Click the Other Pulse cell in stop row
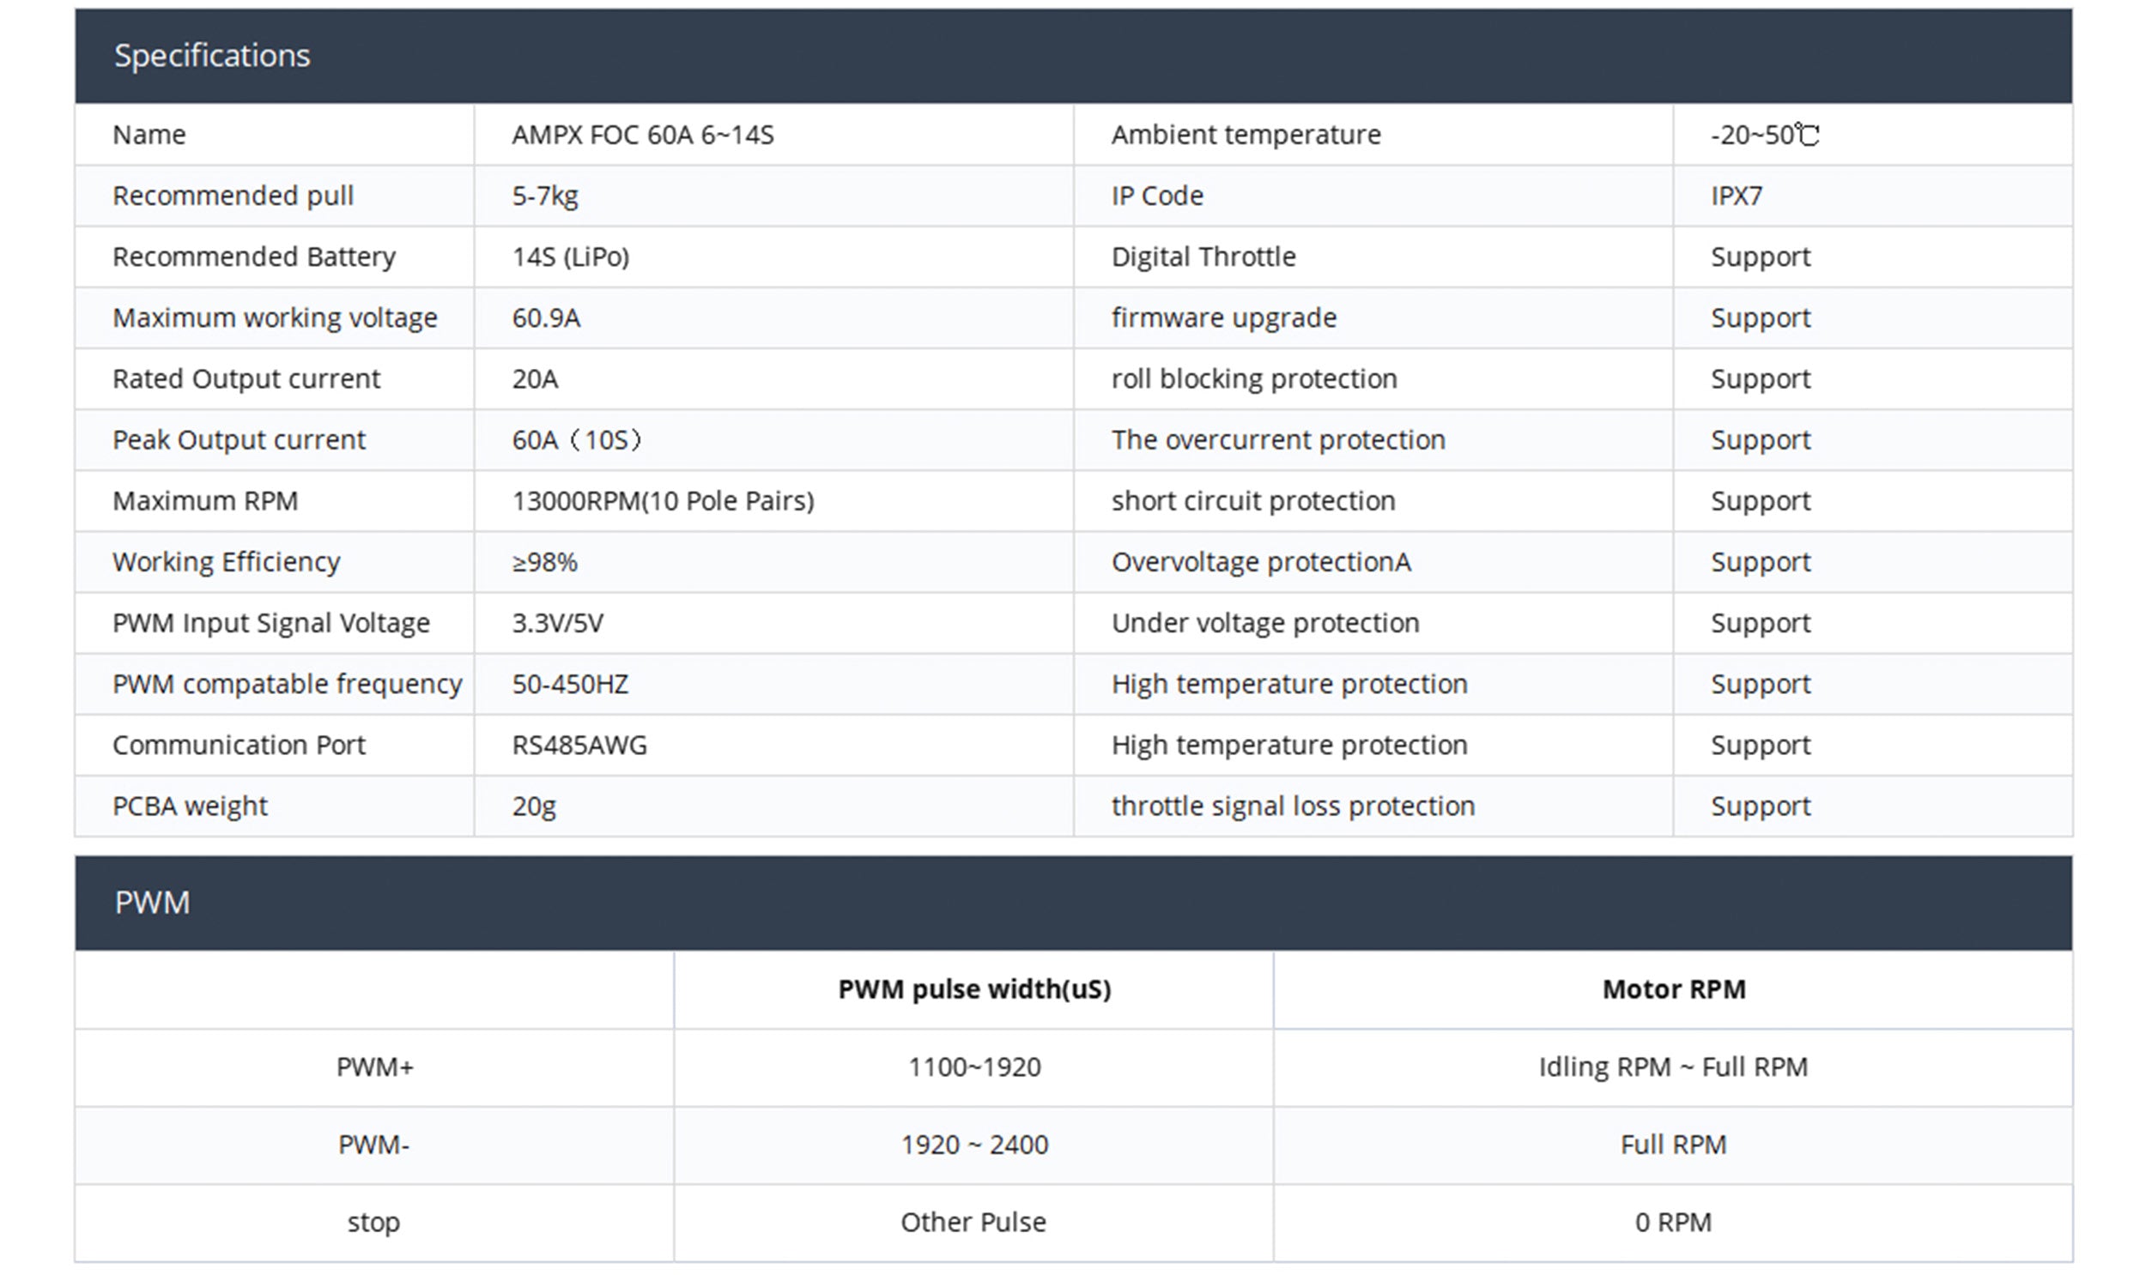 [973, 1222]
